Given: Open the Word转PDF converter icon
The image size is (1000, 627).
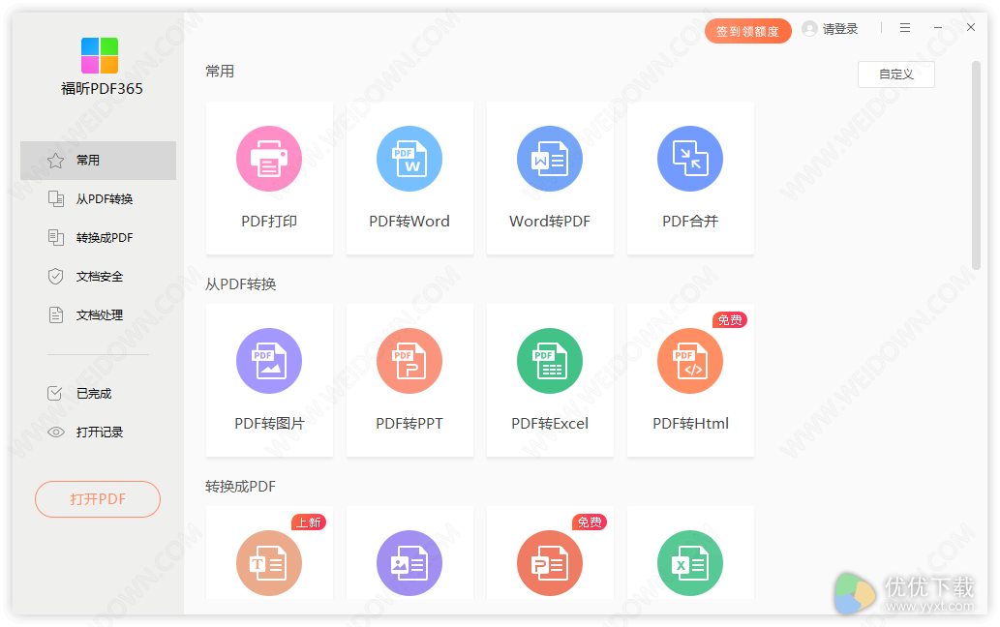Looking at the screenshot, I should pyautogui.click(x=550, y=159).
